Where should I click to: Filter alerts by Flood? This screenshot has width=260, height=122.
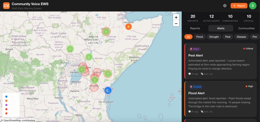tap(200, 37)
